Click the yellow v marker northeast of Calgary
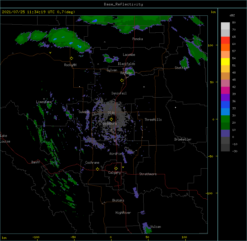Image resolution: width=247 pixels, height=241 pixels. tap(123, 167)
